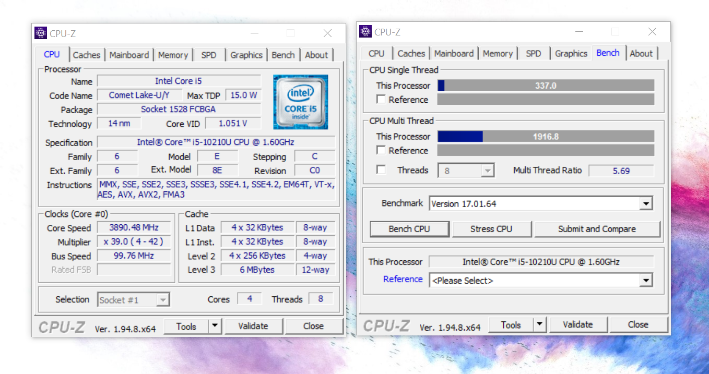The image size is (709, 374).
Task: Switch to SPD tab in left window
Action: 209,55
